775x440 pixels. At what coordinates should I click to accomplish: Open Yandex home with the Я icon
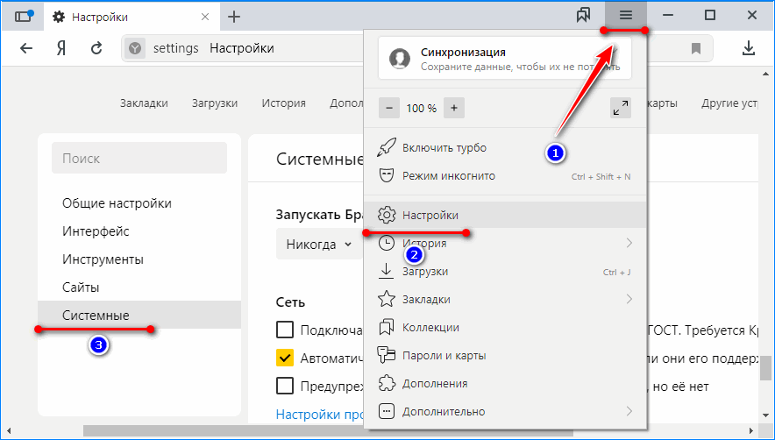[x=60, y=48]
